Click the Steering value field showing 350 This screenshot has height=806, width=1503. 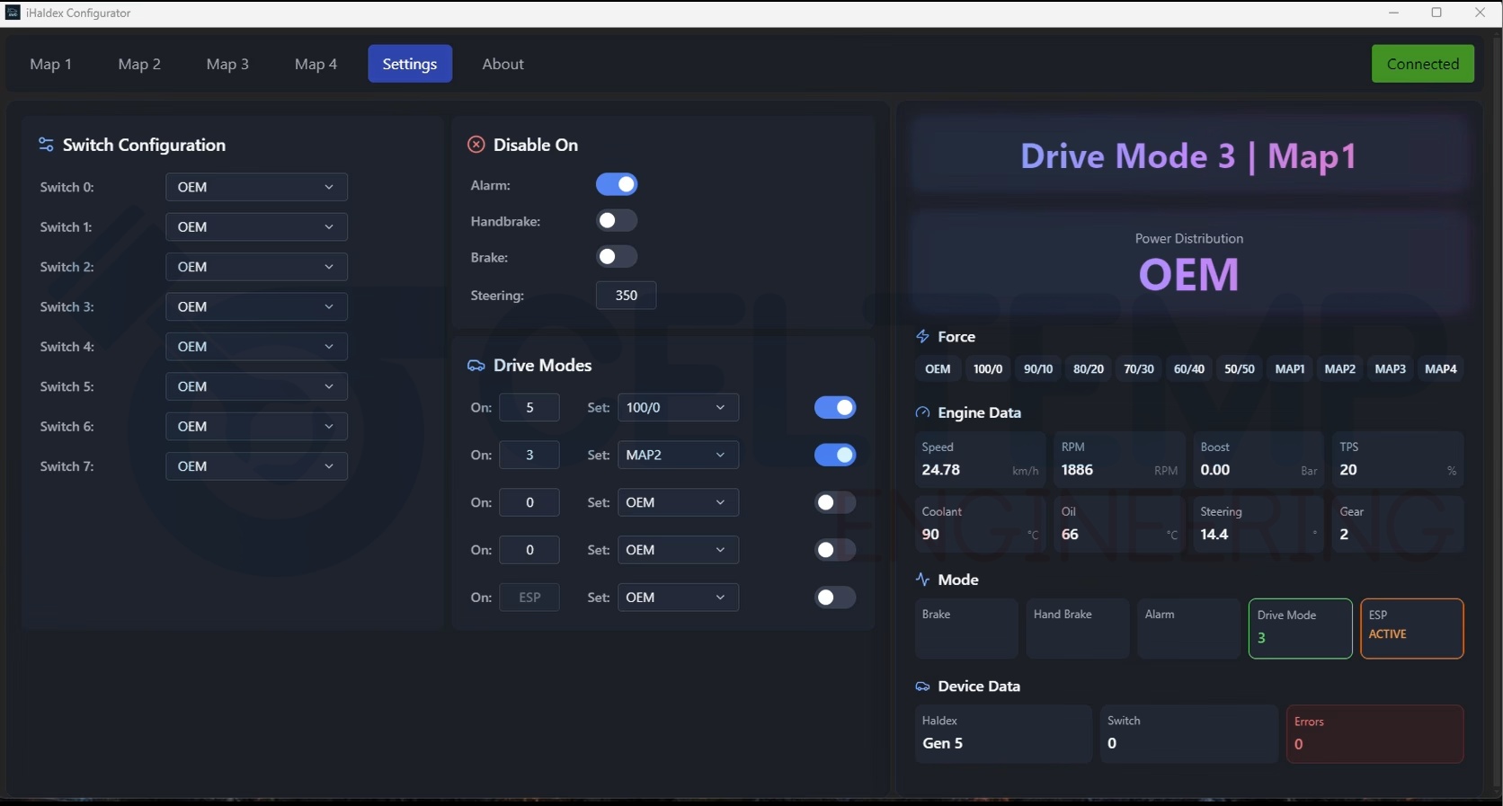tap(627, 296)
